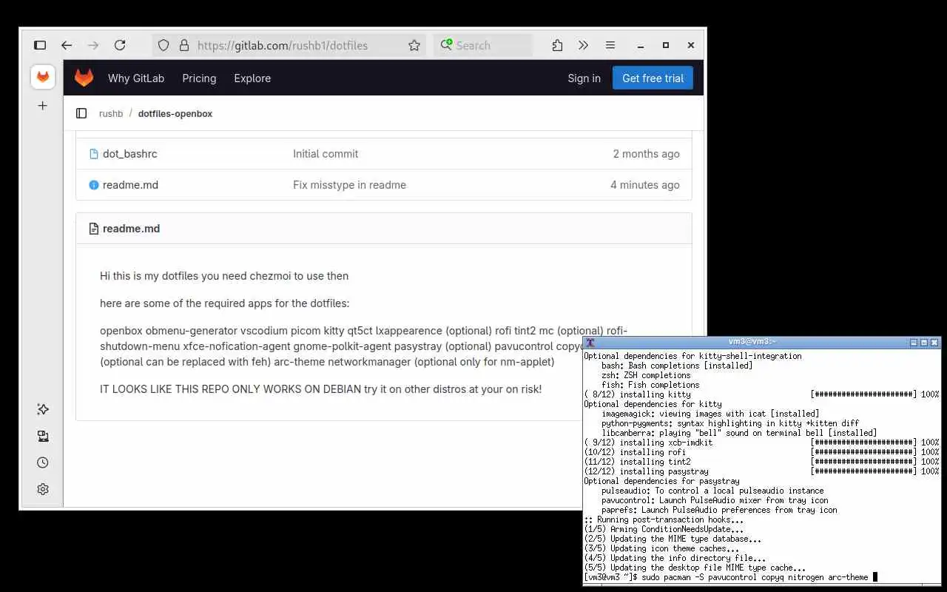Focus the Firefox Search box

483,45
